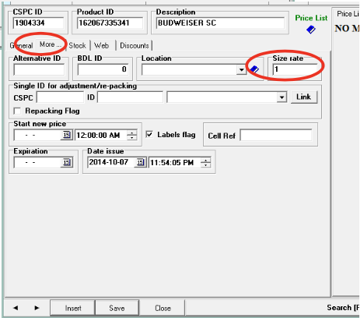Switch to the Stock tab
Viewport: 364px width, 318px height.
point(77,46)
